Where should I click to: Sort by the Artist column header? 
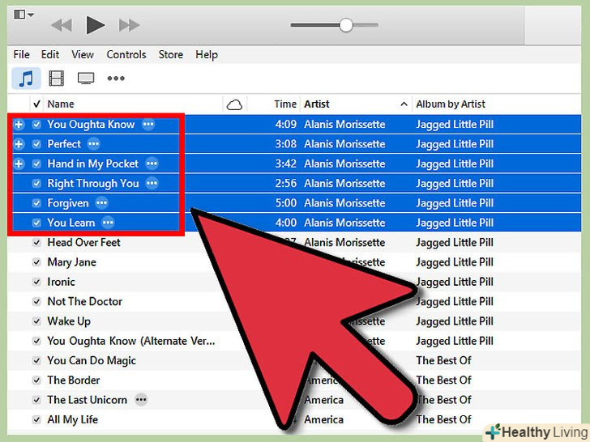tap(317, 104)
